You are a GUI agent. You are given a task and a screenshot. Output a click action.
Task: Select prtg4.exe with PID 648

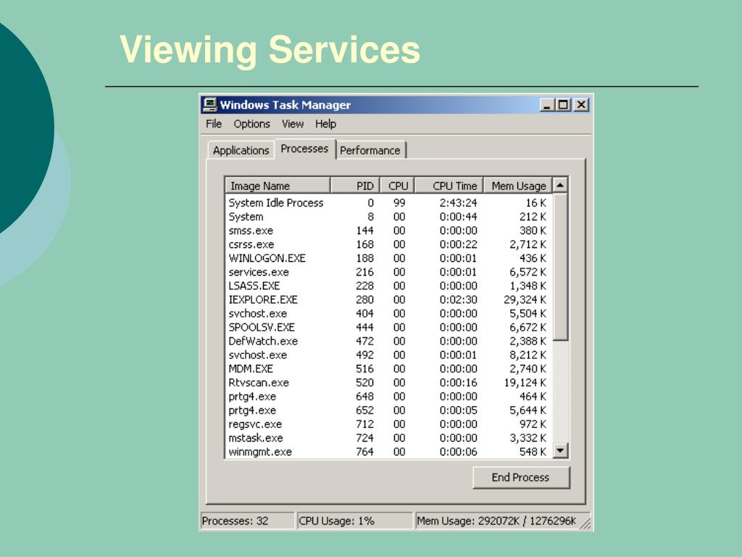[388, 397]
